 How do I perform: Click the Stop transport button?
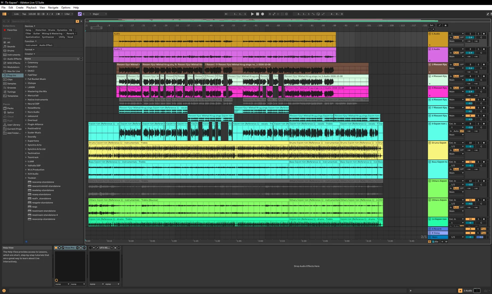coord(257,14)
